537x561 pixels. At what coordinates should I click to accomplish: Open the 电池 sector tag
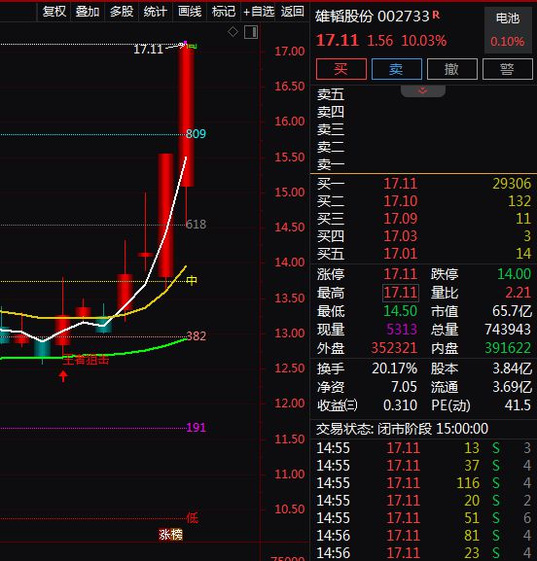tap(508, 30)
